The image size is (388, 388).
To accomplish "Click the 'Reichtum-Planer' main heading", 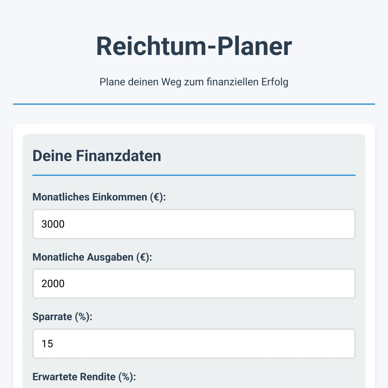I will (x=194, y=46).
